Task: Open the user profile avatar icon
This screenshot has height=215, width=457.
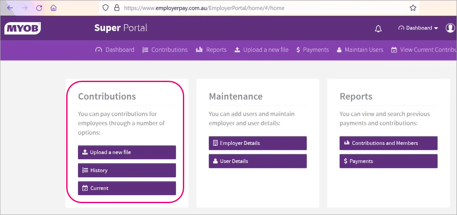Action: [450, 28]
